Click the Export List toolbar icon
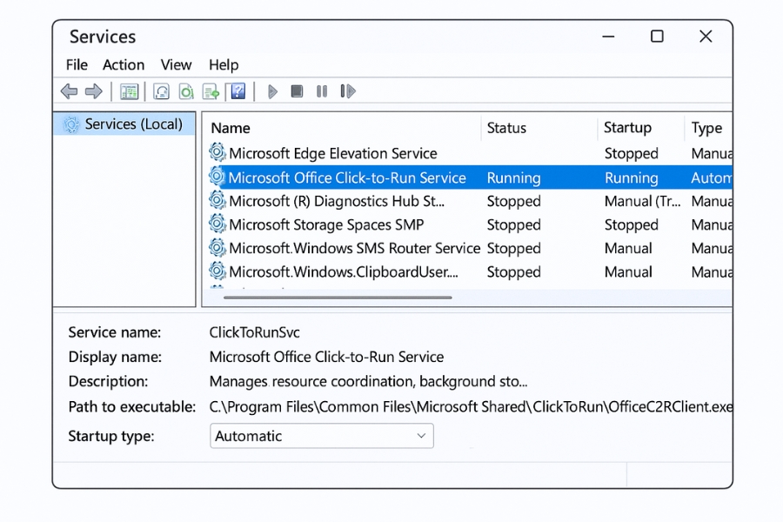783x522 pixels. [211, 91]
